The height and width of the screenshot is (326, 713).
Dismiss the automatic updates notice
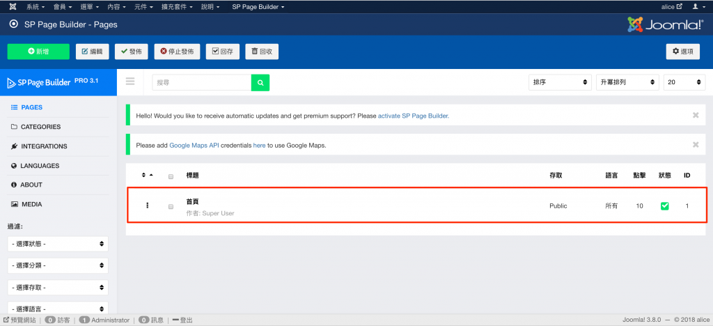695,116
